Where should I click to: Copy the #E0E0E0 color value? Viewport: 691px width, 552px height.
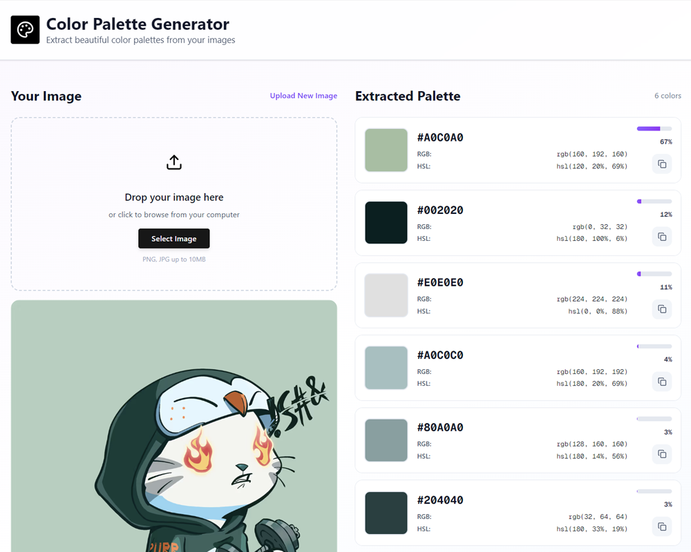coord(662,309)
